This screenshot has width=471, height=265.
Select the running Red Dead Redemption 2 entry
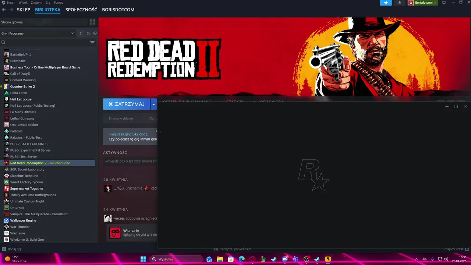point(47,163)
